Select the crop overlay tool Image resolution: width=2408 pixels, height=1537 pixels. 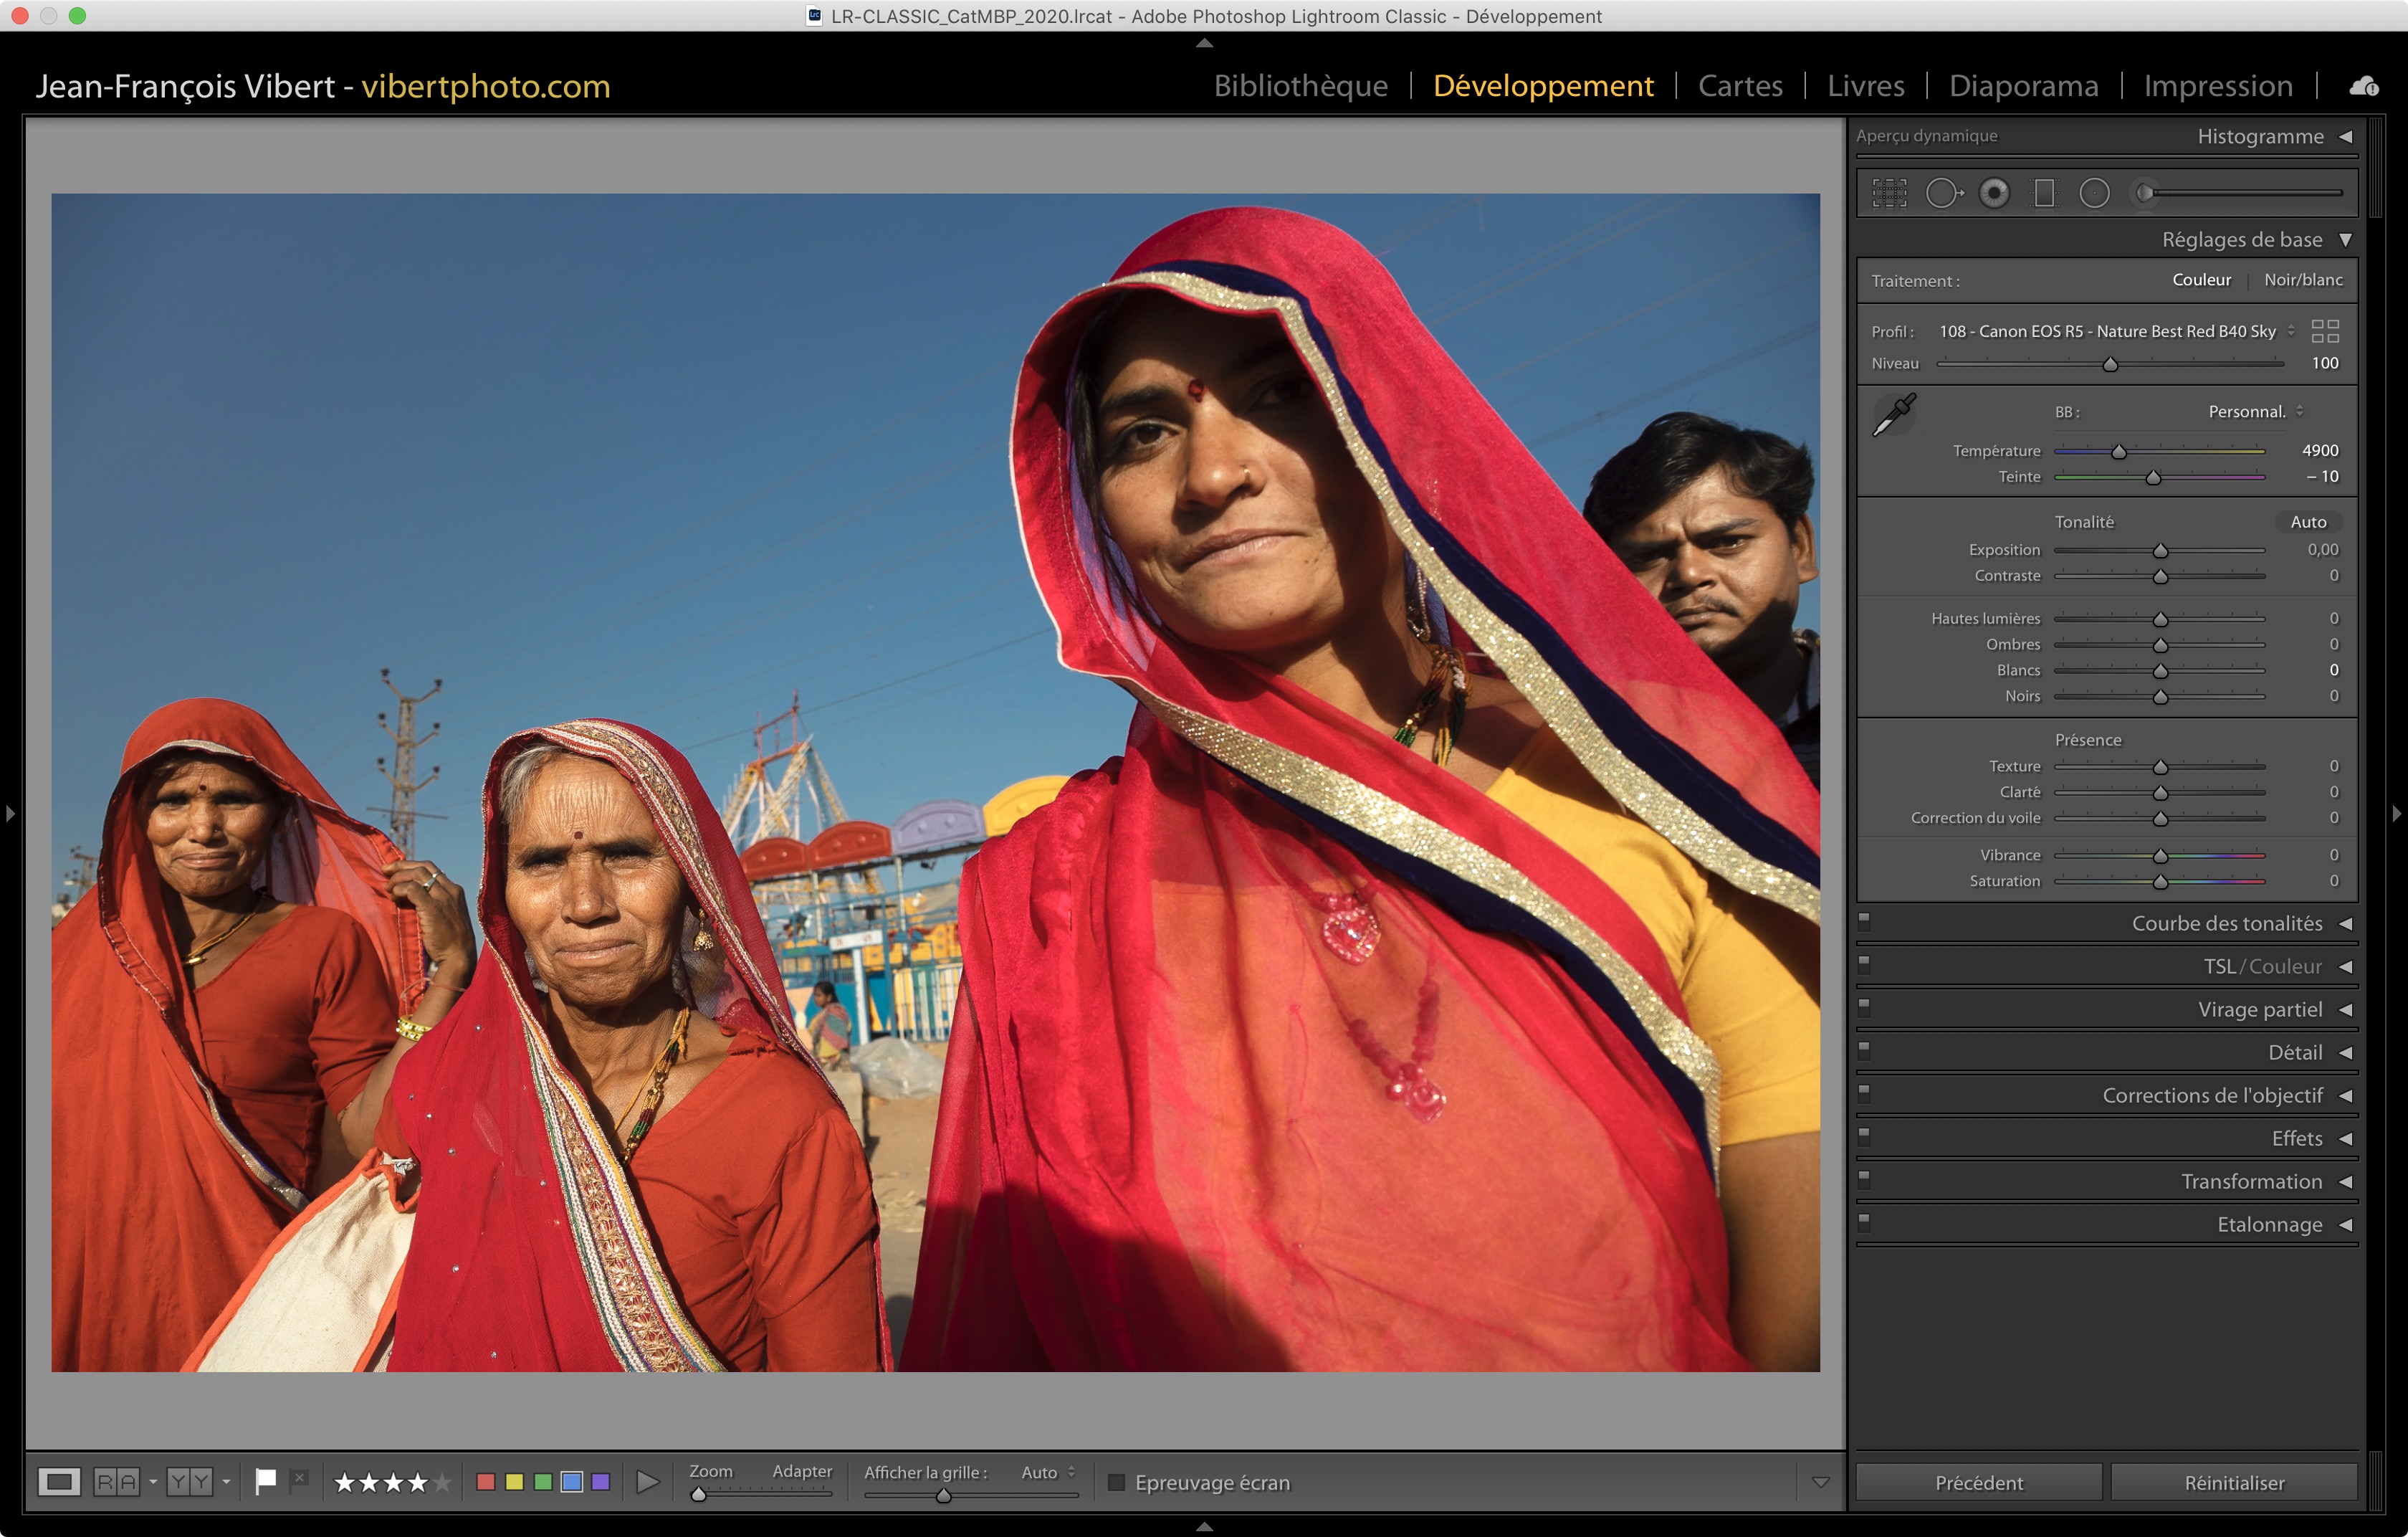[1889, 193]
